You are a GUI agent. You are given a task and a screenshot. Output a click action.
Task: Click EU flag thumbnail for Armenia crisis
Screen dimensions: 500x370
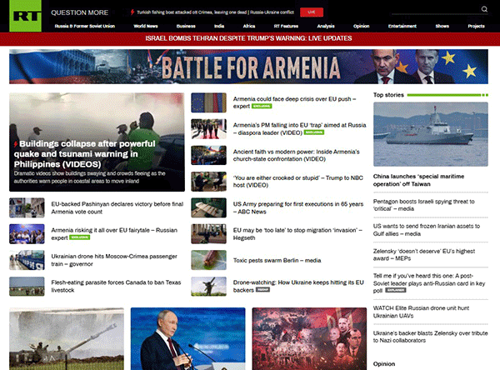coord(208,102)
